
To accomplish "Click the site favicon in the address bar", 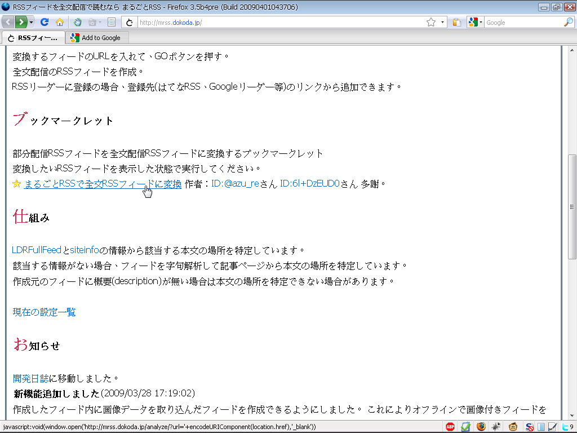I will [x=129, y=23].
